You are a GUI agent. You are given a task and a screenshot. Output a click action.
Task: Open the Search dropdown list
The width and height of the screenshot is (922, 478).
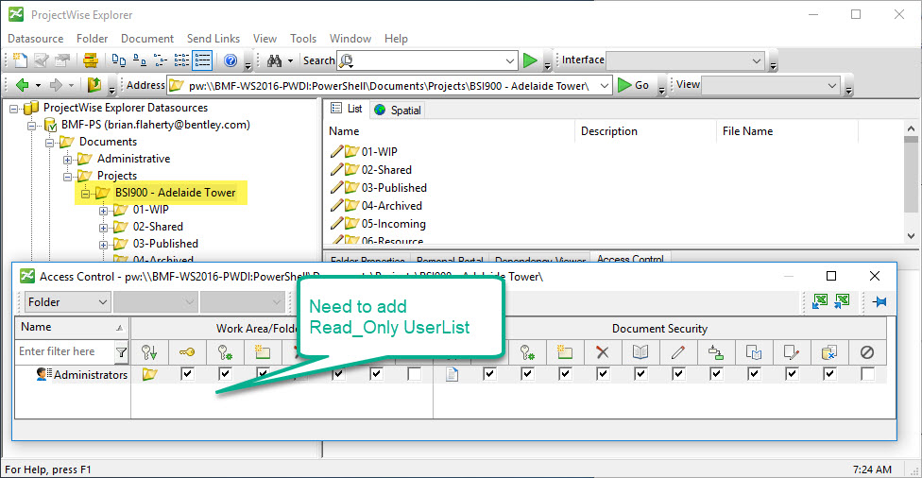pyautogui.click(x=510, y=60)
